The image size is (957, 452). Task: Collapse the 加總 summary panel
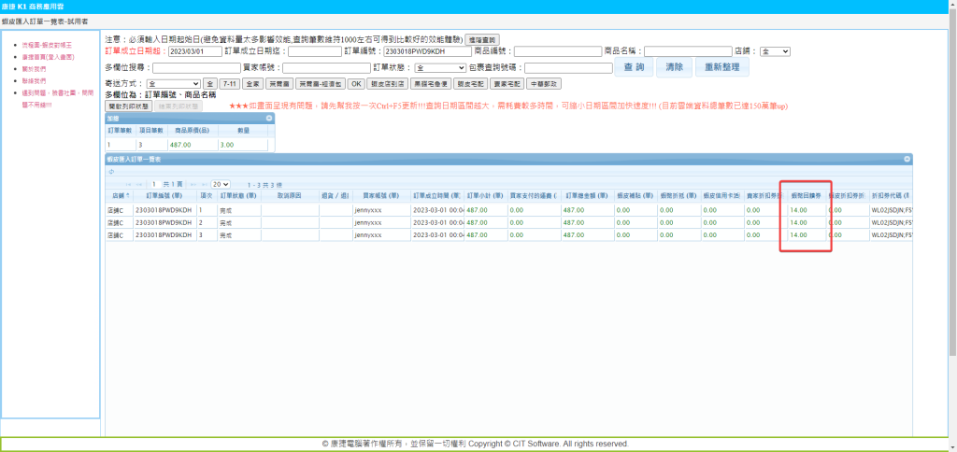click(x=269, y=119)
